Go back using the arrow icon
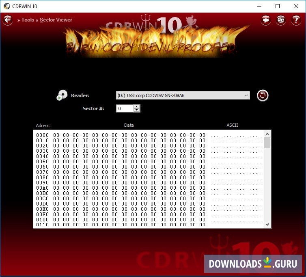The height and width of the screenshot is (277, 306). [8, 20]
